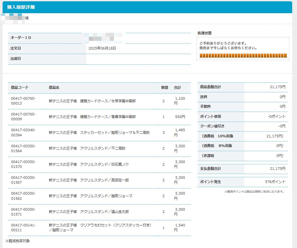The height and width of the screenshot is (248, 297).
Task: Click the アクリルスタンド／真田弦一郎 product name
Action: point(89,180)
